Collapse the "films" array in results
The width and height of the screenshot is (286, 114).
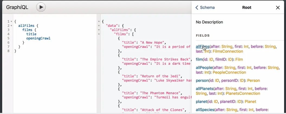tap(99, 34)
